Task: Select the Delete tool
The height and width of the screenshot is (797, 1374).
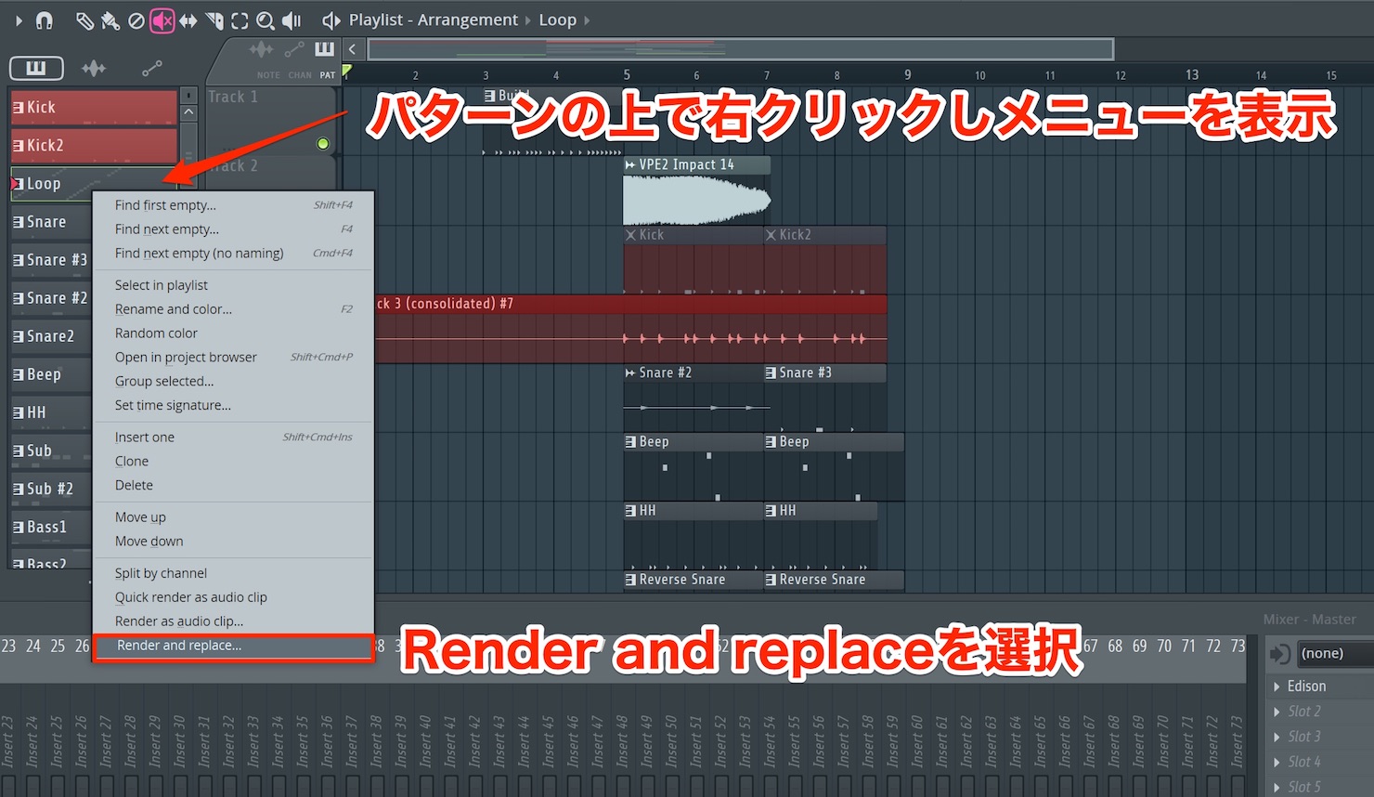Action: point(136,20)
